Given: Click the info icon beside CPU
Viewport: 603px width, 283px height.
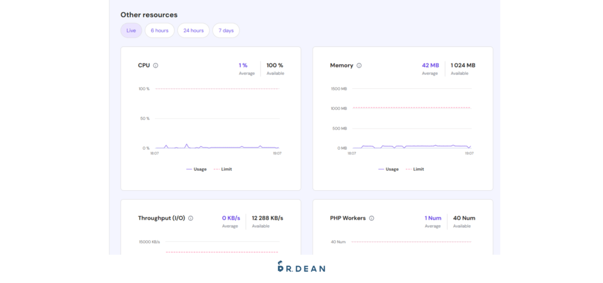Looking at the screenshot, I should click(156, 65).
